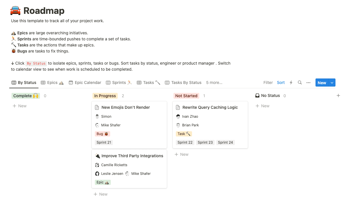Image resolution: width=356 pixels, height=206 pixels.
Task: Switch to the Epic Calendar tab
Action: click(x=85, y=83)
